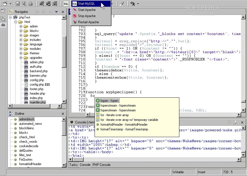
Task: Close the Outline panel
Action: [63, 114]
